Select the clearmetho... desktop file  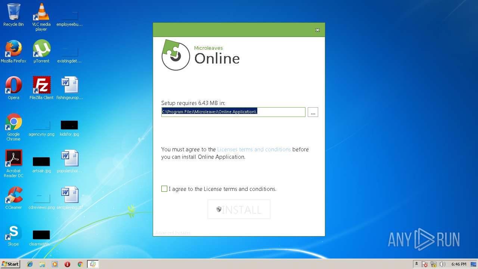[41, 237]
